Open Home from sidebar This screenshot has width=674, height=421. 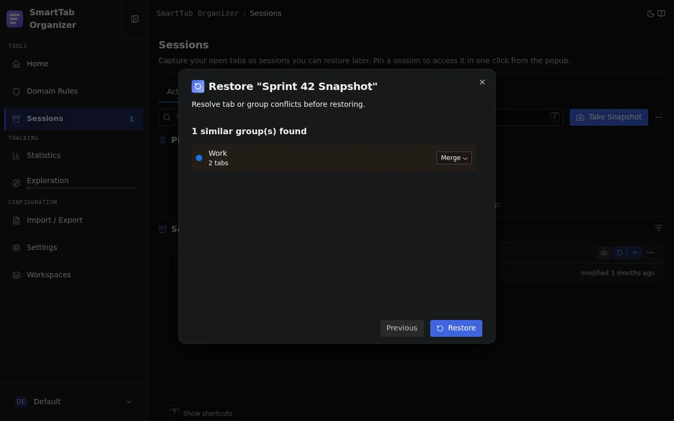(74, 64)
